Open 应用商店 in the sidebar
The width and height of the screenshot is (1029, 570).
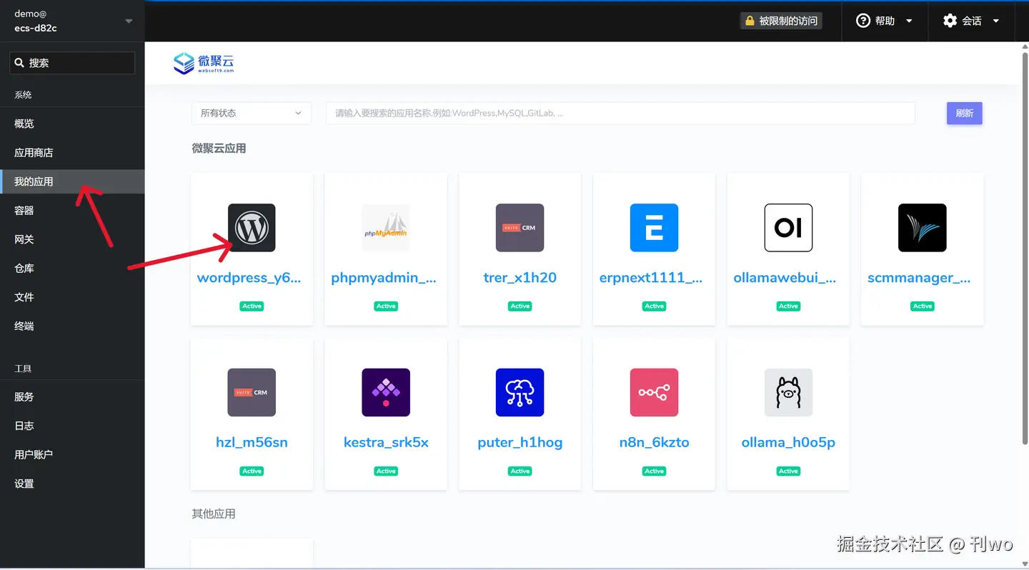72,152
